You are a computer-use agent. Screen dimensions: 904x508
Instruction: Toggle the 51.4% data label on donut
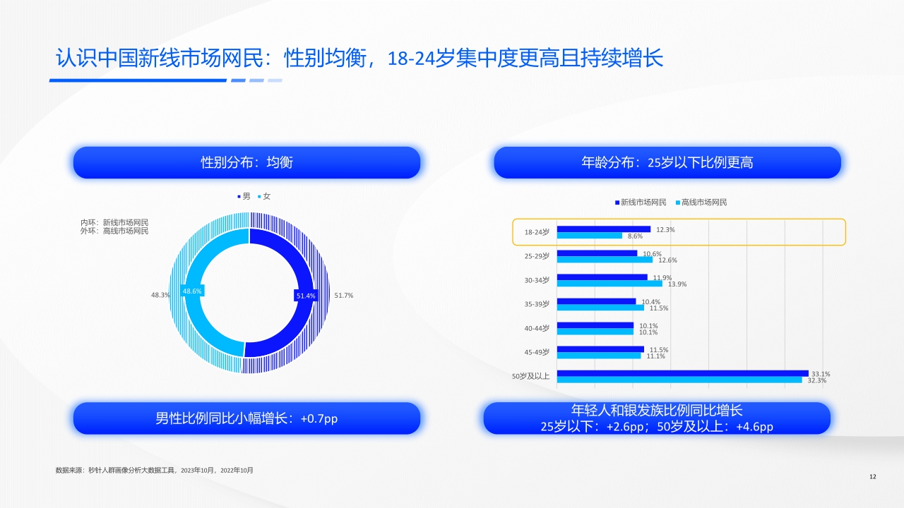[x=306, y=296]
